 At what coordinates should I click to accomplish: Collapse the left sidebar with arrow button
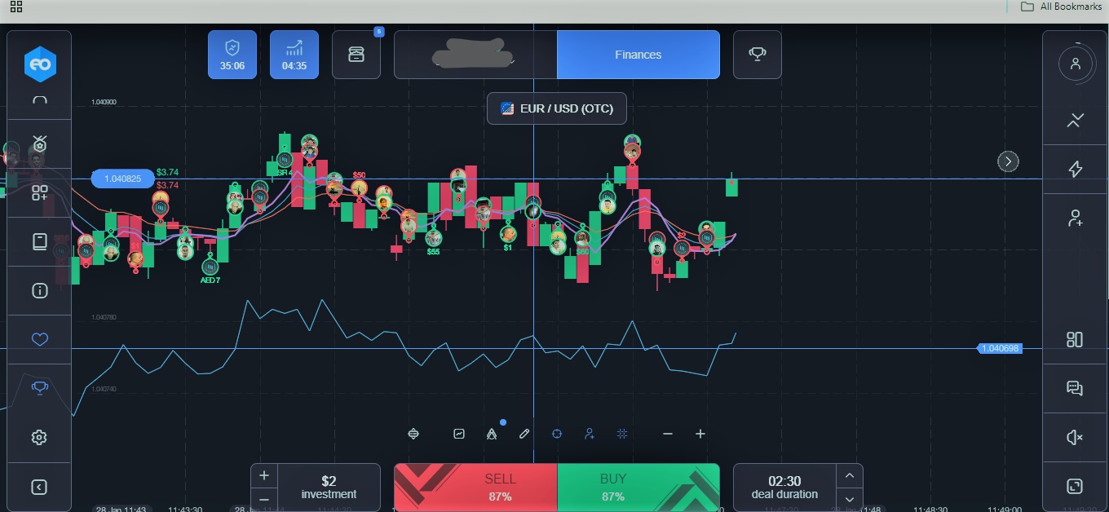39,487
